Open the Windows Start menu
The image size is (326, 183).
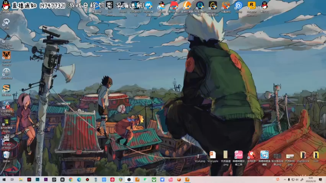[4, 180]
